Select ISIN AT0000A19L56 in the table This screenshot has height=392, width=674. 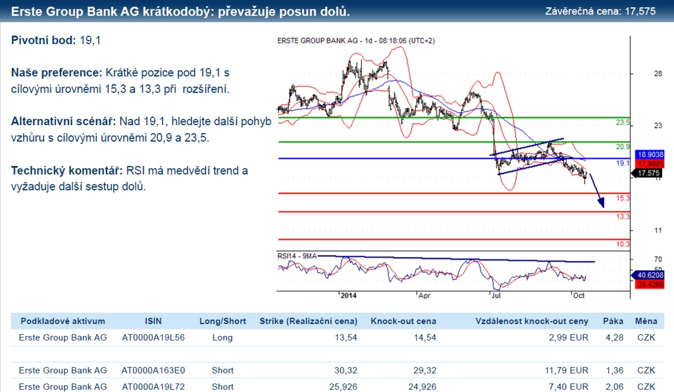tap(153, 338)
